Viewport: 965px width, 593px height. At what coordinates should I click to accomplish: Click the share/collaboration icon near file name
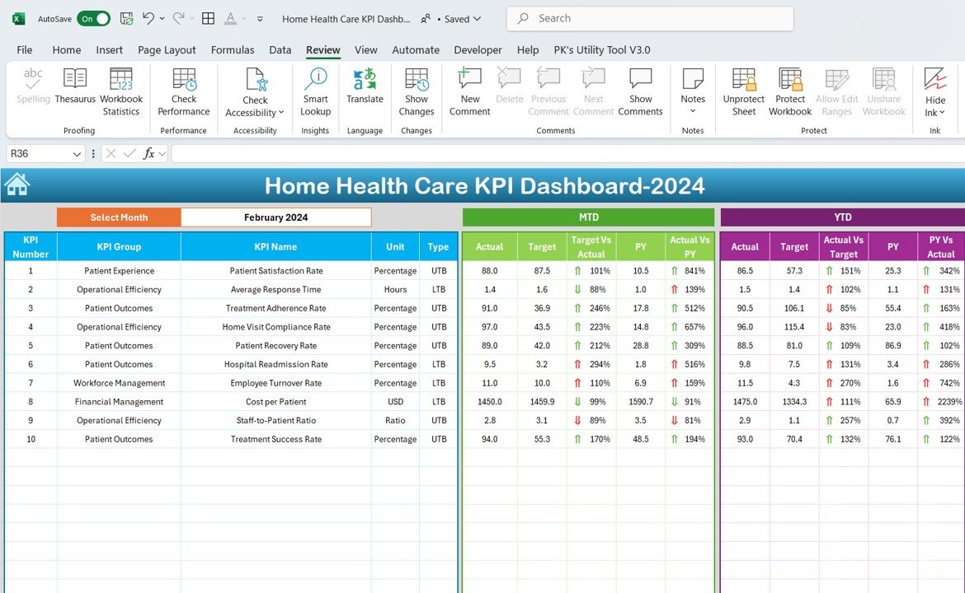pos(426,19)
